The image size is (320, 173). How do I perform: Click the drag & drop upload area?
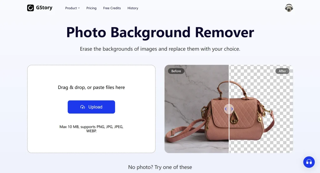(x=91, y=109)
